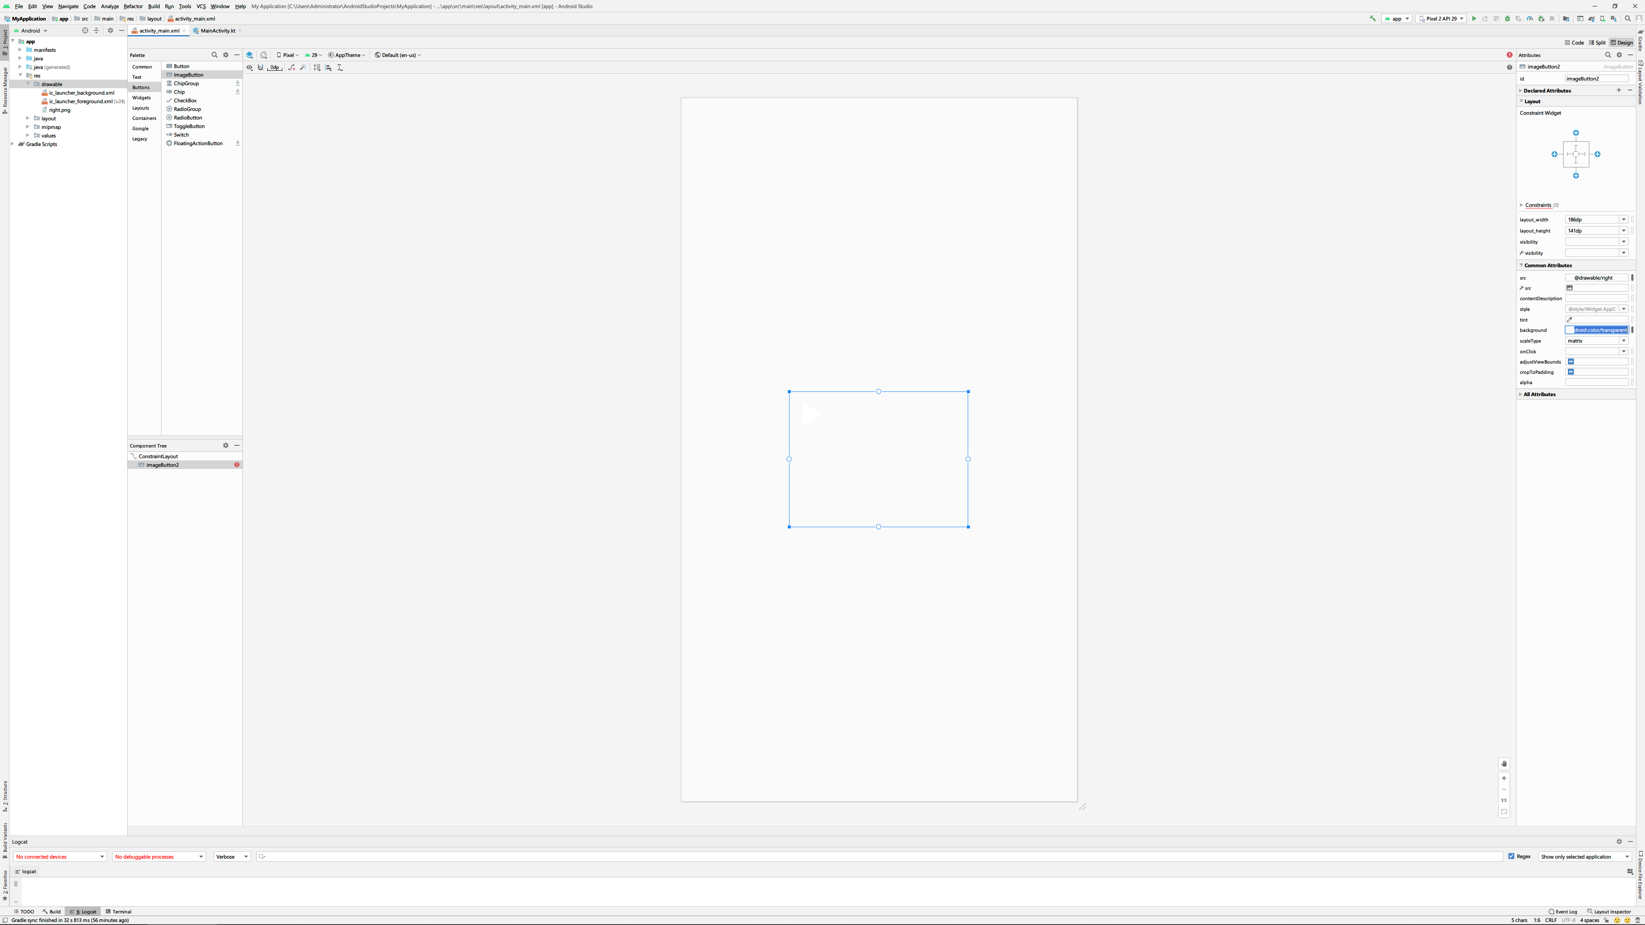Click the Infer Constraints magic wand
Viewport: 1645px width, 925px height.
[303, 67]
